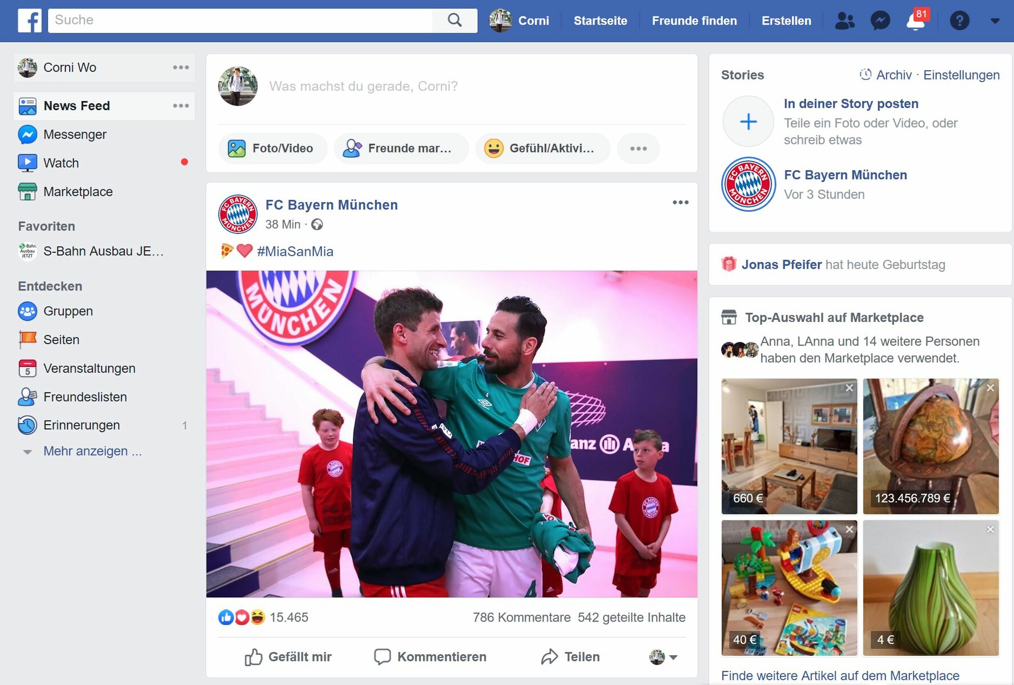
Task: Open the help question mark icon
Action: point(959,21)
